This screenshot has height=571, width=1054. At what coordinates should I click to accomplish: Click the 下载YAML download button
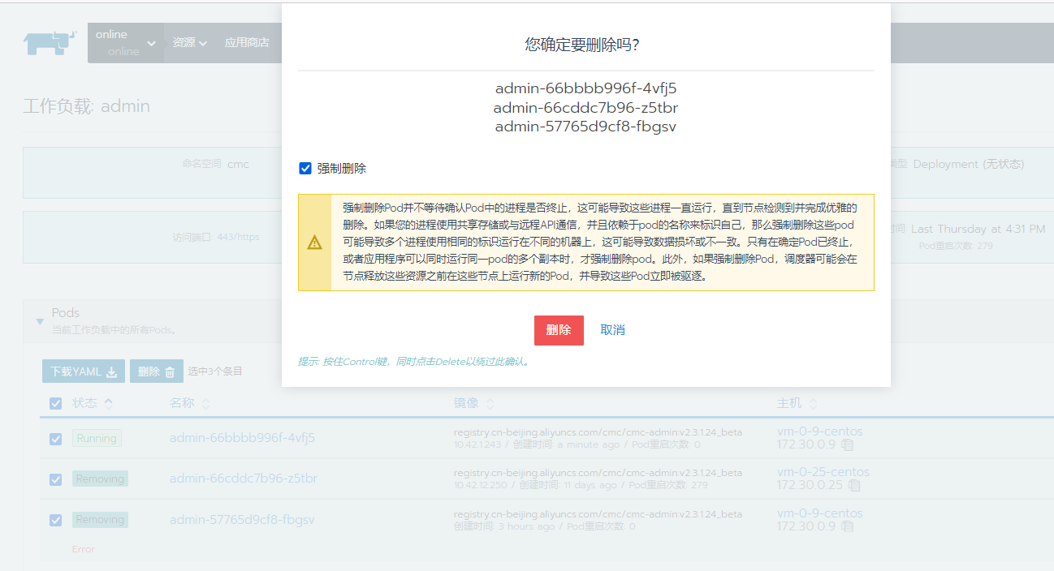84,371
